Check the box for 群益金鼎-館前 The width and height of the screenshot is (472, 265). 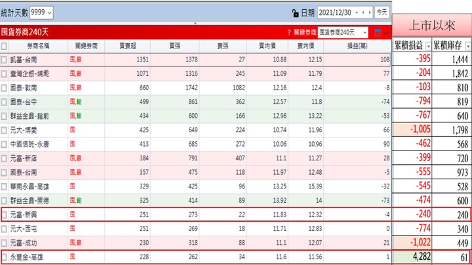tap(4, 116)
